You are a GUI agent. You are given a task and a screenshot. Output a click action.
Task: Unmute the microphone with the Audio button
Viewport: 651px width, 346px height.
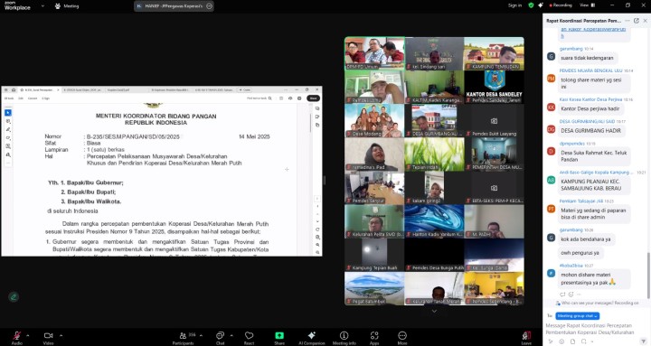(x=17, y=337)
